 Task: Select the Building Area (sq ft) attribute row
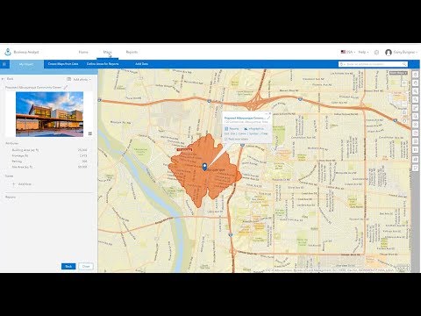point(49,150)
